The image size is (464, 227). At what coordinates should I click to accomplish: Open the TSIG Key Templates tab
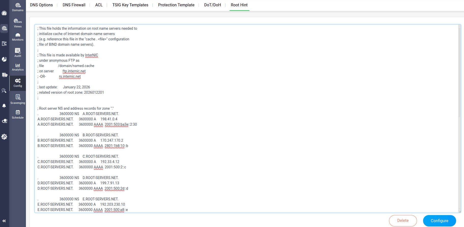click(x=130, y=5)
